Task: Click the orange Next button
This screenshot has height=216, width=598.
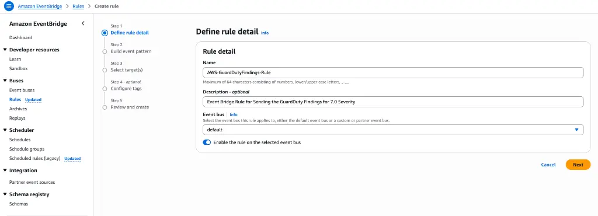Action: [x=578, y=165]
